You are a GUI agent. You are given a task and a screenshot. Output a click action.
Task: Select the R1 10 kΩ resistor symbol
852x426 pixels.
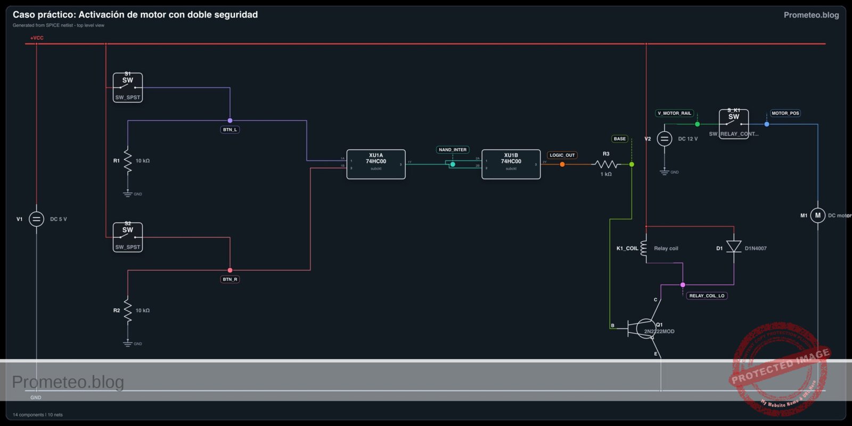128,161
